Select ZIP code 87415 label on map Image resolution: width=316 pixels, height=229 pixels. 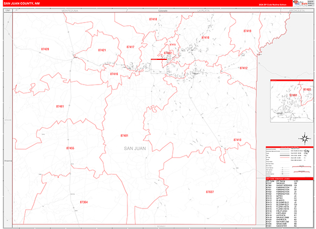173,45
